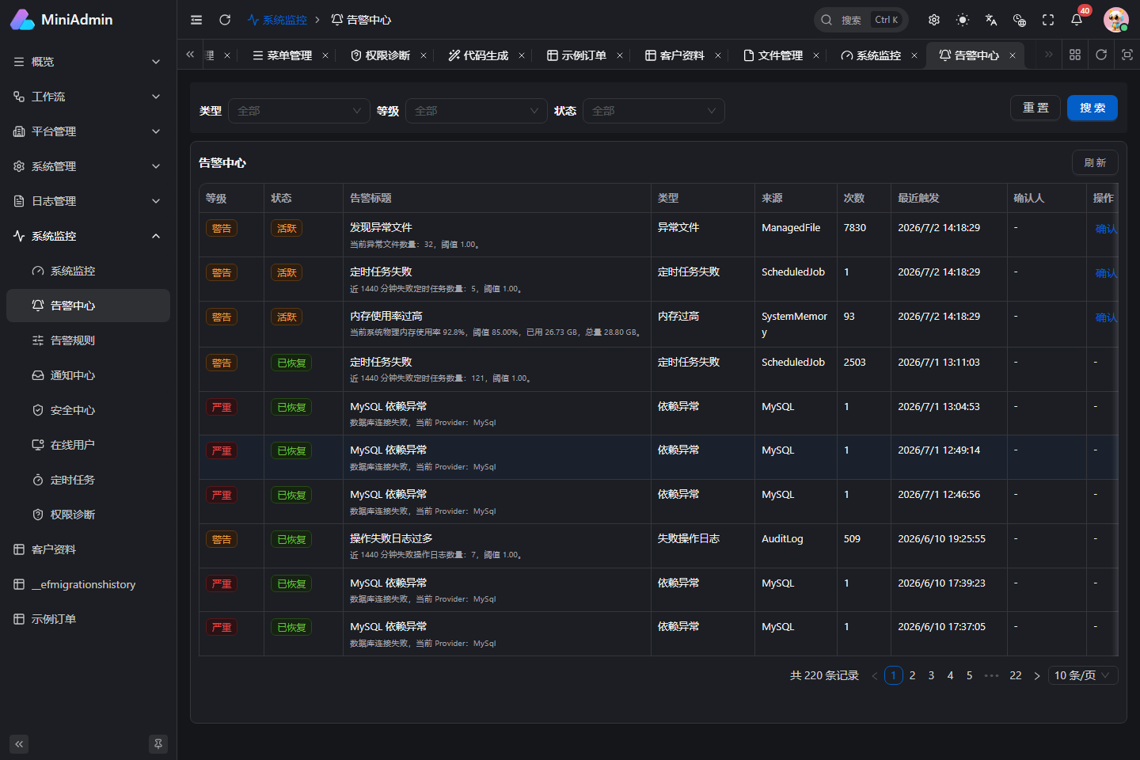Go to page 5
The image size is (1140, 760).
click(x=970, y=675)
